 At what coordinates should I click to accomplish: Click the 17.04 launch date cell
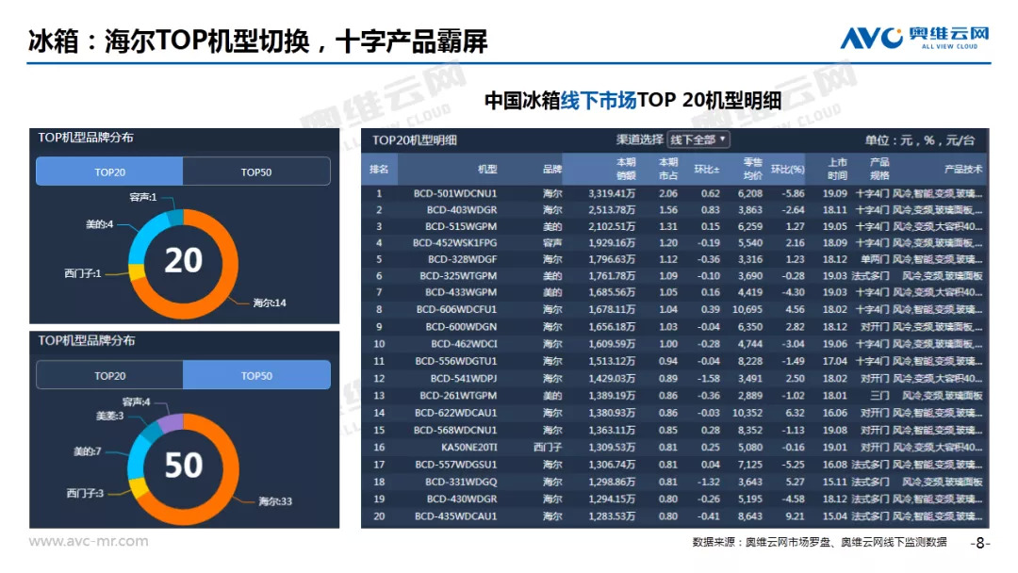(x=835, y=361)
